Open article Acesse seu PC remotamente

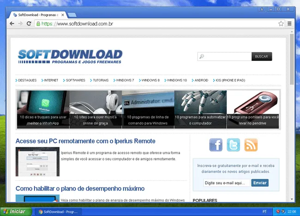(x=85, y=141)
